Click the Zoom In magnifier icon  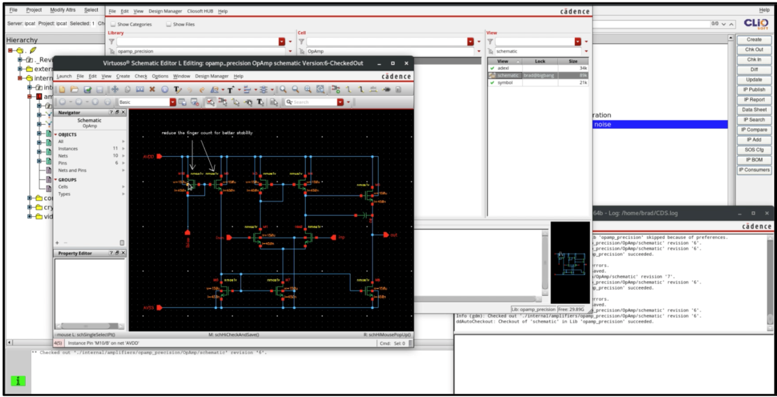coord(284,89)
